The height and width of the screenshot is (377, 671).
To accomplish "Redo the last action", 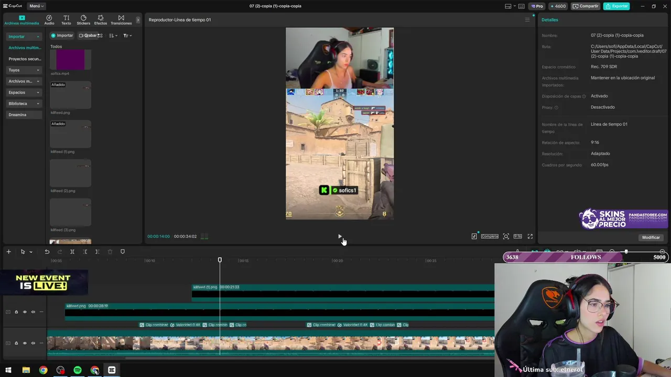I will tap(59, 252).
